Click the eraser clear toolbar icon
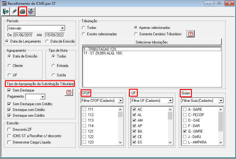The height and width of the screenshot is (159, 236). (x=14, y=12)
